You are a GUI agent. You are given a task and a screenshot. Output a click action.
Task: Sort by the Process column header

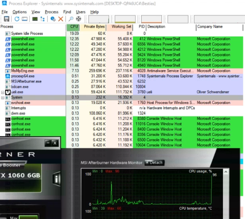click(33, 27)
